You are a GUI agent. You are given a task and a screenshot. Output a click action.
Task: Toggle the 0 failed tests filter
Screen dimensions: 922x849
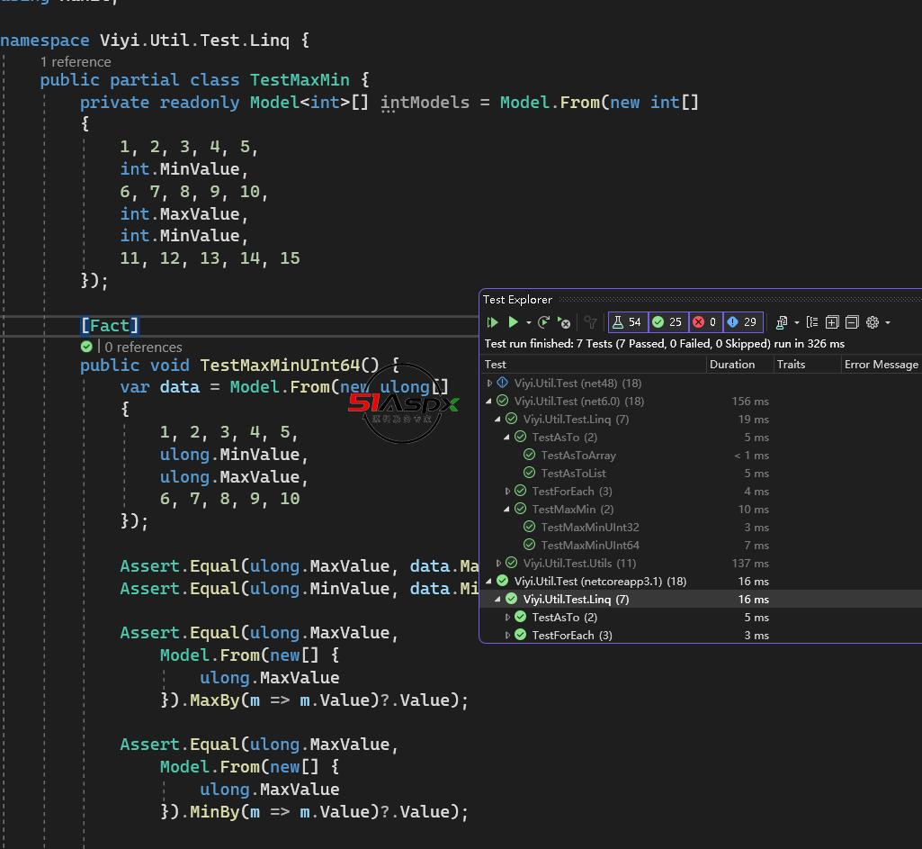point(705,322)
